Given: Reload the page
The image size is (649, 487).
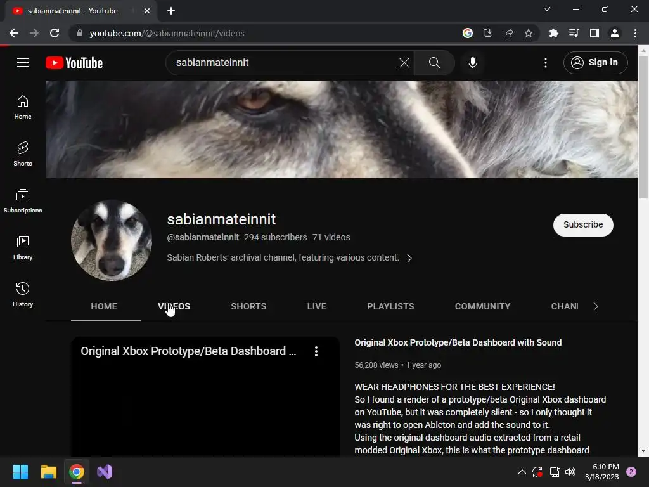Looking at the screenshot, I should pyautogui.click(x=55, y=33).
